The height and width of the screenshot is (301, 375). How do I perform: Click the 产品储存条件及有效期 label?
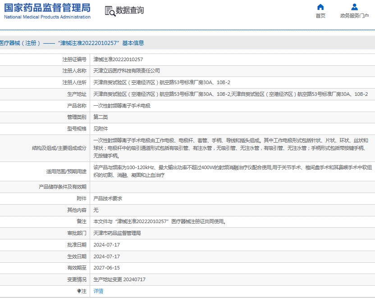pyautogui.click(x=63, y=187)
